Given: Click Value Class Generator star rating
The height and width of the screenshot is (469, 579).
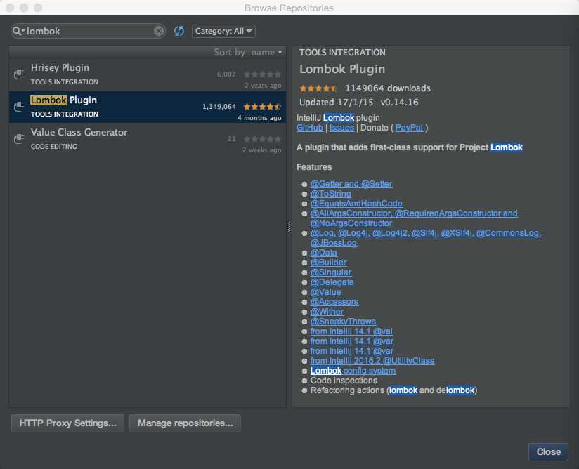Looking at the screenshot, I should [x=262, y=139].
